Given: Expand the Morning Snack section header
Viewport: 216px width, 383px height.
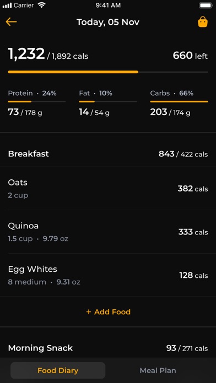Looking at the screenshot, I should [x=108, y=348].
